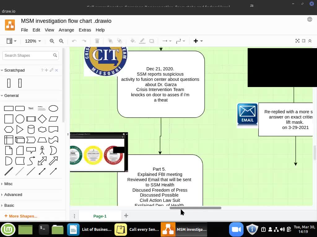Image resolution: width=317 pixels, height=237 pixels.
Task: Select the Text shape in General
Action: tap(31, 108)
